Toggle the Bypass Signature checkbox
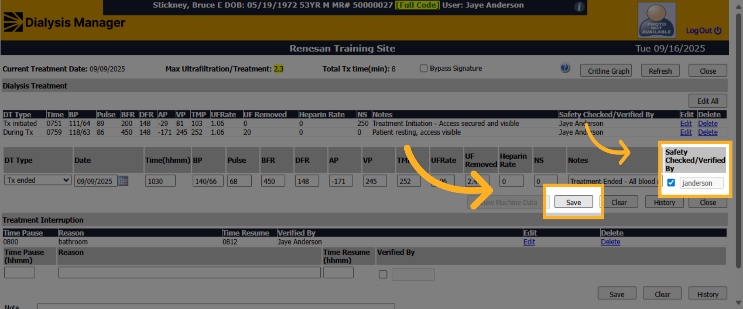The width and height of the screenshot is (743, 309). click(423, 68)
